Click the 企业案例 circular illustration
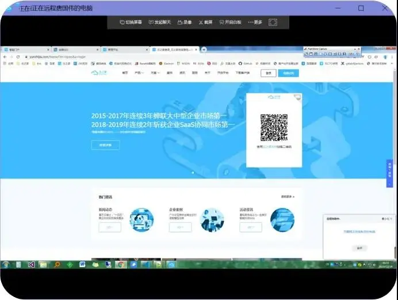This screenshot has height=300, width=398. click(x=212, y=220)
